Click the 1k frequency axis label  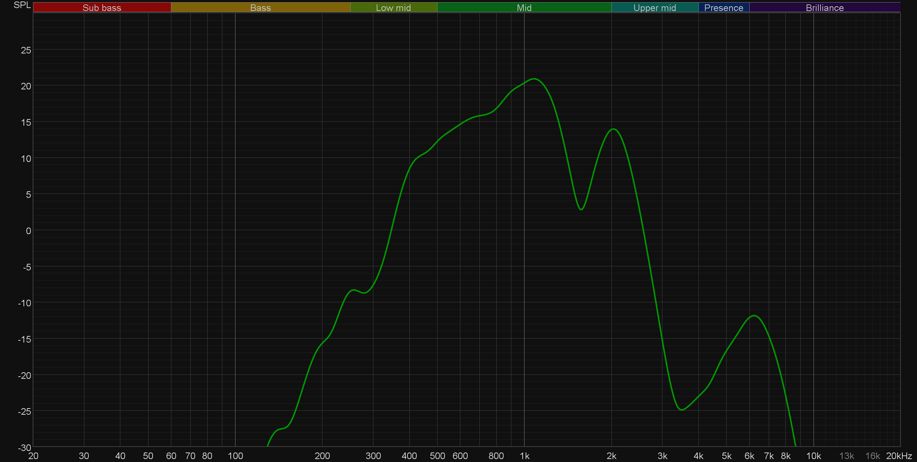[525, 456]
